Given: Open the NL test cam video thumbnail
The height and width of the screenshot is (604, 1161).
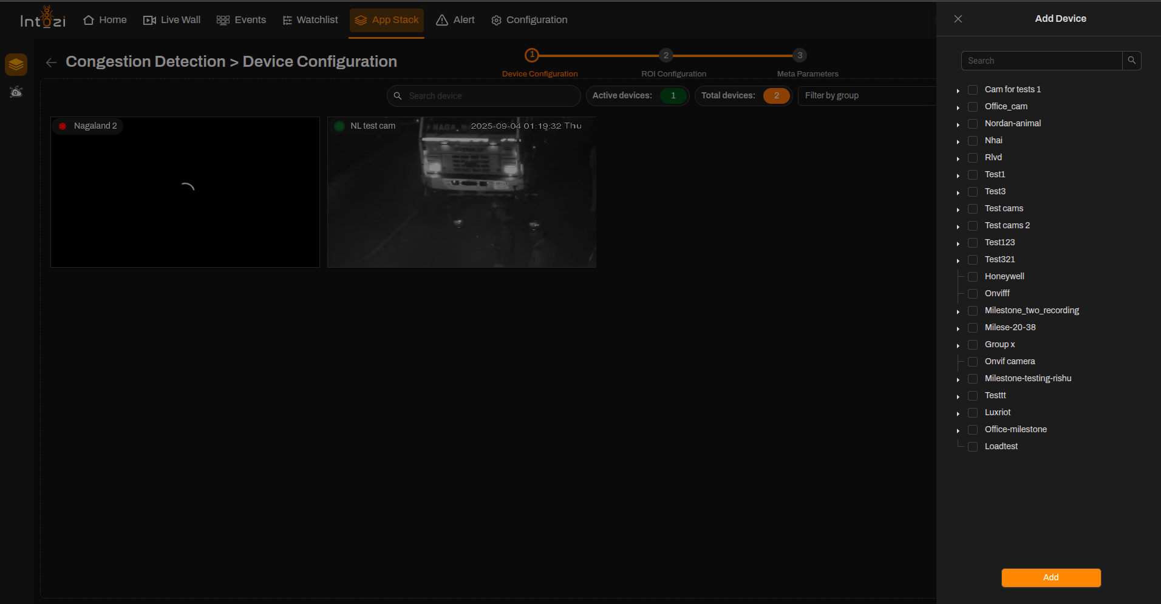Looking at the screenshot, I should pos(461,192).
